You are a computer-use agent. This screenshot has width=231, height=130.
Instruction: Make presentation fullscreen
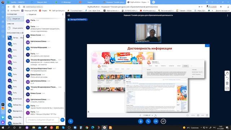pos(207,115)
